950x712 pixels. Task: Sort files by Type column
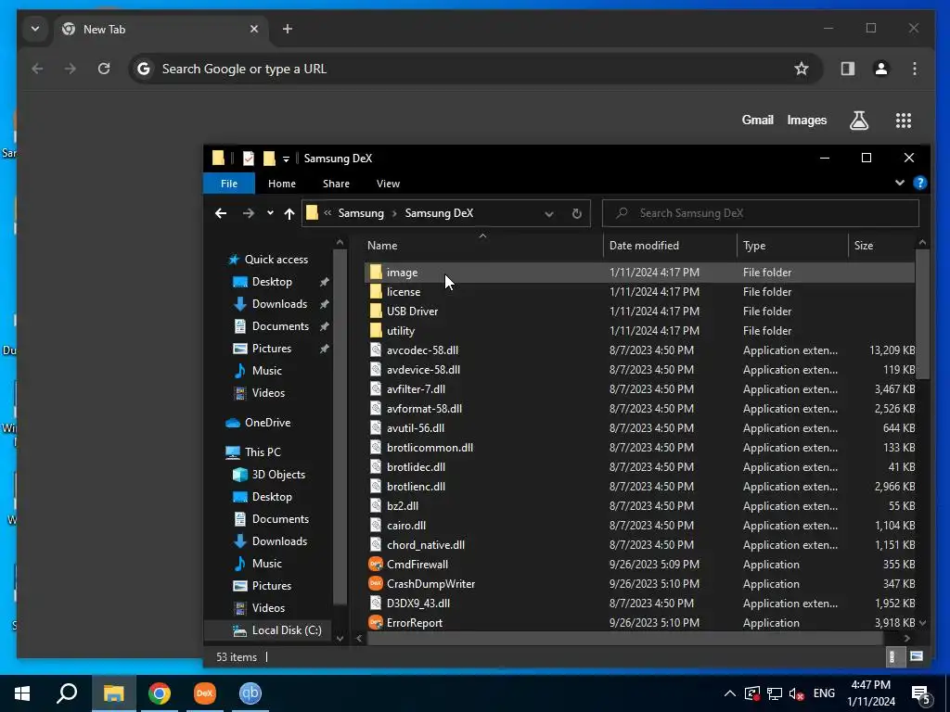[792, 245]
